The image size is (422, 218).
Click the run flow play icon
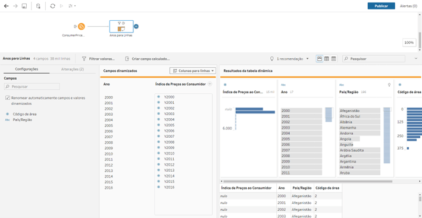point(62,6)
